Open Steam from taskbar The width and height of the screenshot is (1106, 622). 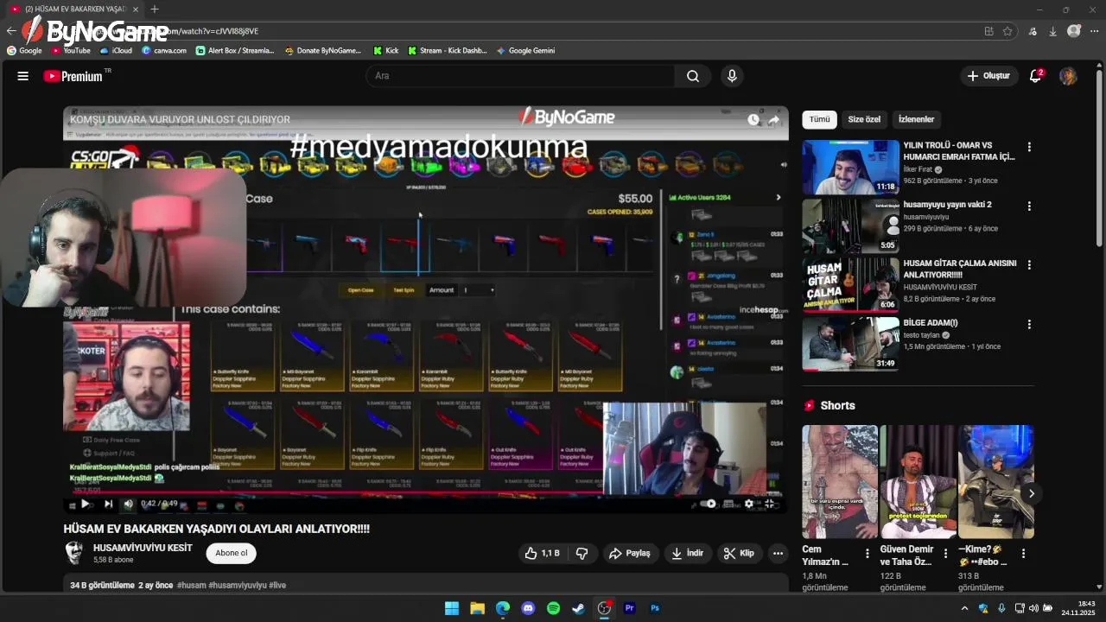[579, 608]
